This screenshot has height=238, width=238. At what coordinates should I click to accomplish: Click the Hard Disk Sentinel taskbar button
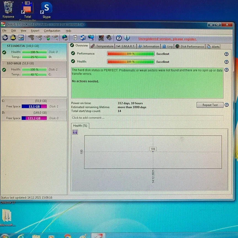(x=98, y=236)
